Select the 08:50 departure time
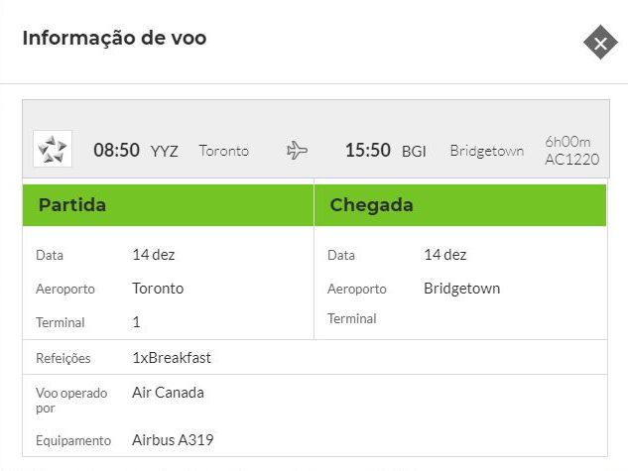Image resolution: width=628 pixels, height=471 pixels. (116, 151)
